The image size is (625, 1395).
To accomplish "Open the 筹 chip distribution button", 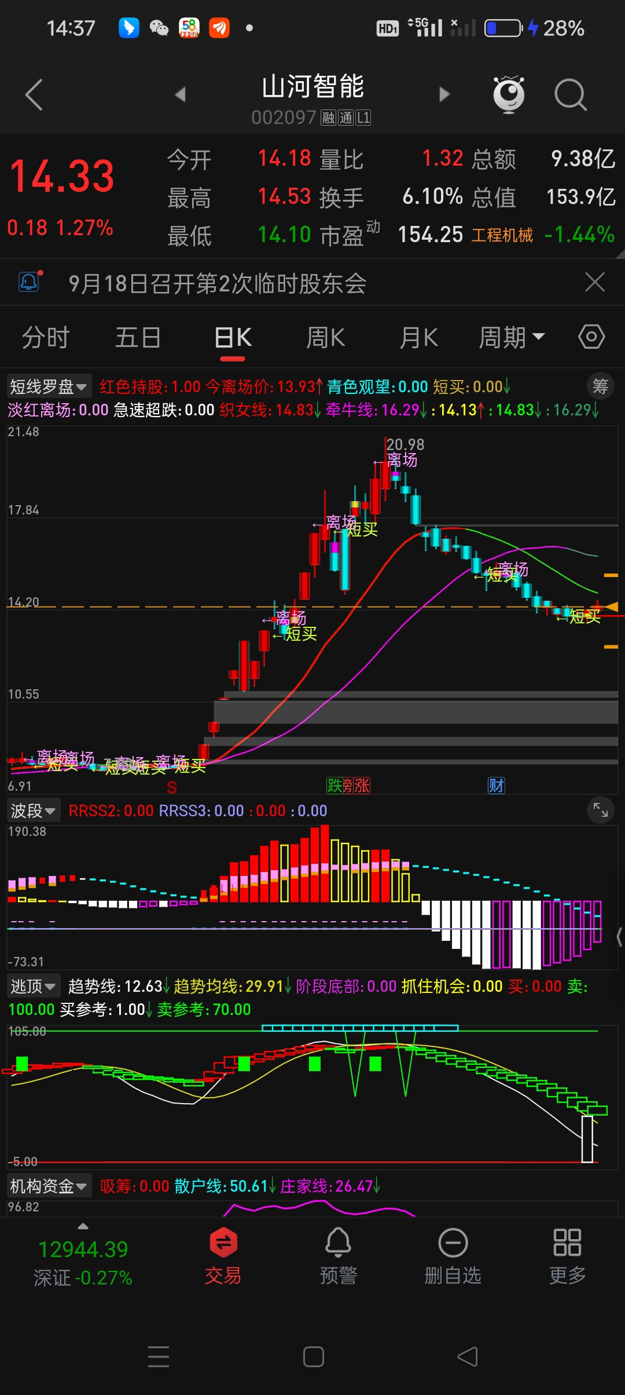I will [x=601, y=386].
